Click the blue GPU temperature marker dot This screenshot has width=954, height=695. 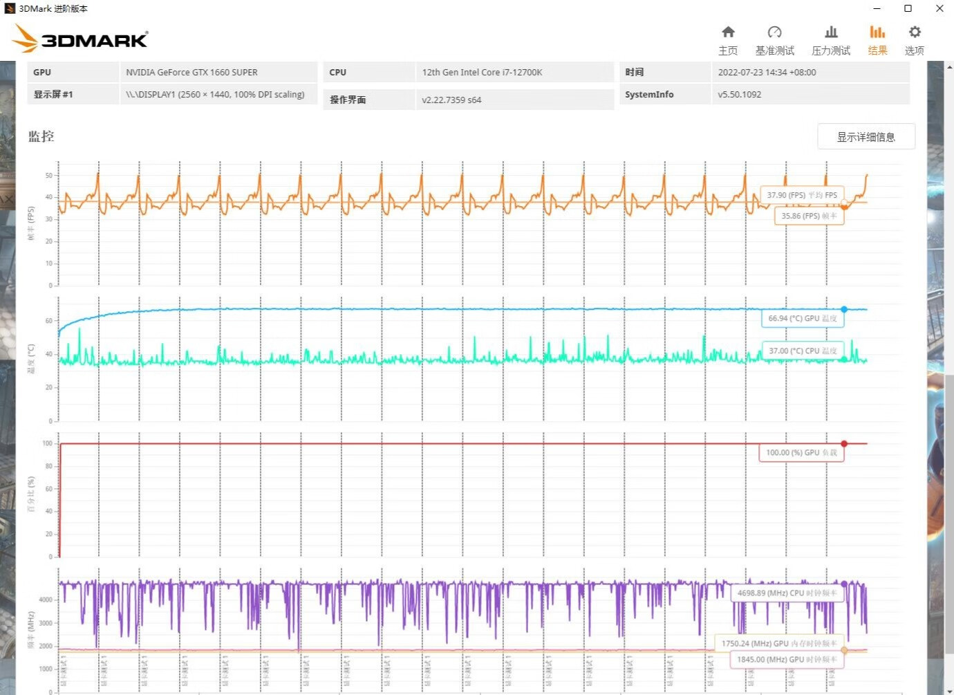click(x=844, y=309)
